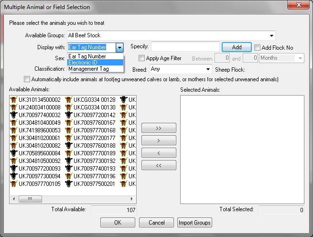Select Electronic ID from the dropdown list
This screenshot has width=313, height=237.
[x=95, y=63]
